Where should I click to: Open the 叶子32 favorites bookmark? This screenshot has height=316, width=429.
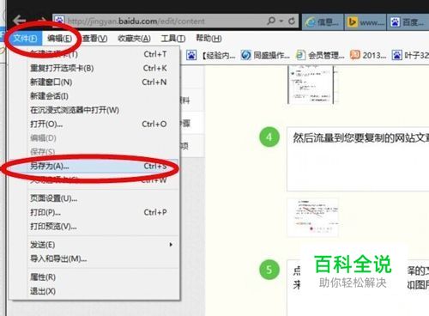(x=410, y=55)
